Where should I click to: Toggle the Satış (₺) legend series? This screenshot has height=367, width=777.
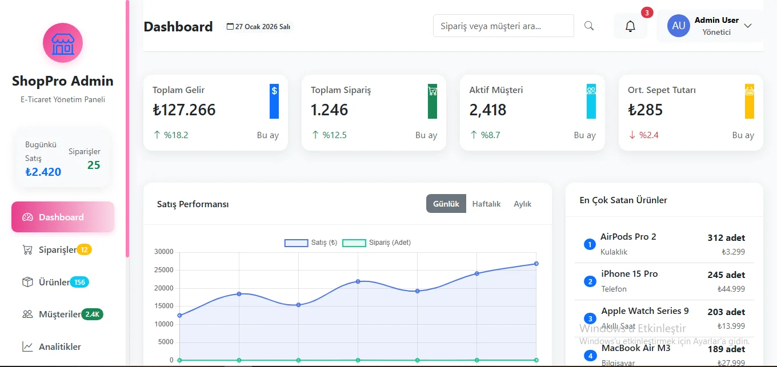(310, 243)
